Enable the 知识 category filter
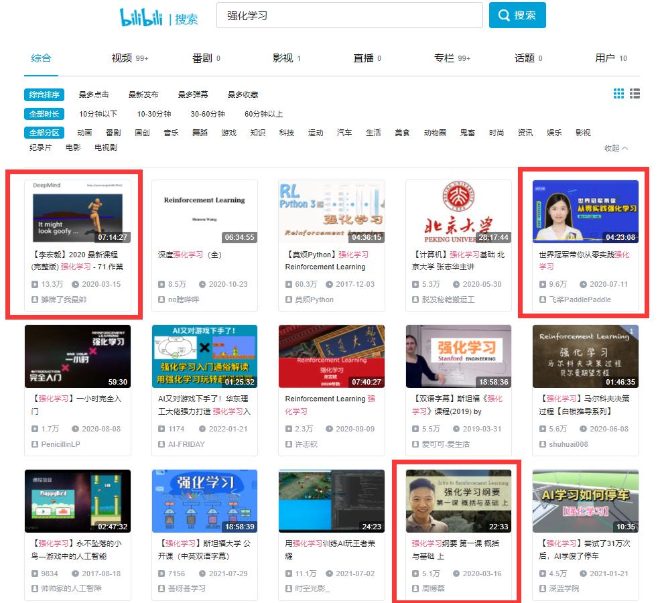 (258, 133)
